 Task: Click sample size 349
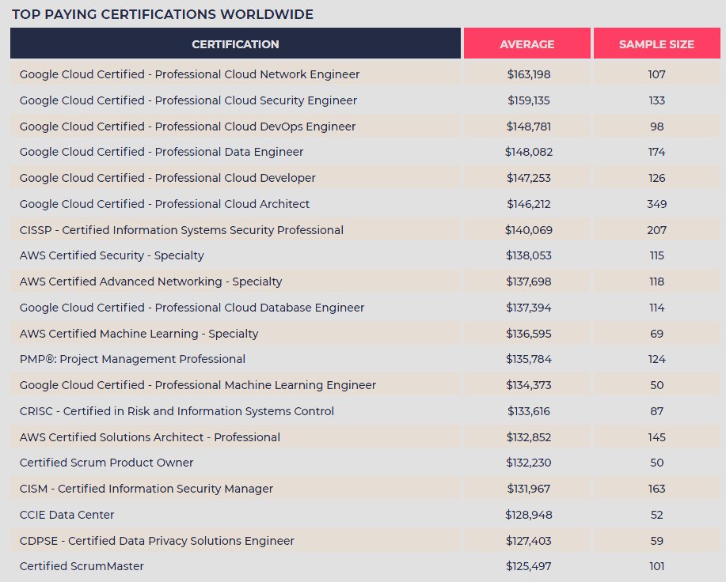coord(656,204)
